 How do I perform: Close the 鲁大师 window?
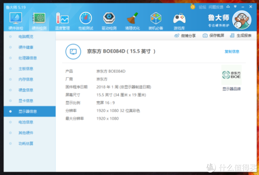tap(250, 6)
